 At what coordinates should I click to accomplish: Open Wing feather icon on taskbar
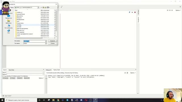coord(95,100)
